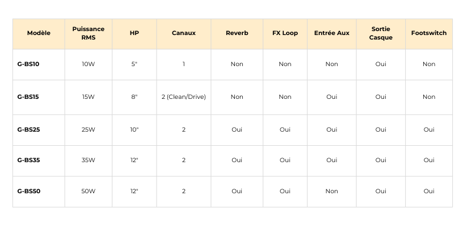Viewport: 463px width, 226px height.
Task: Click the 25W power cell
Action: [x=89, y=129]
